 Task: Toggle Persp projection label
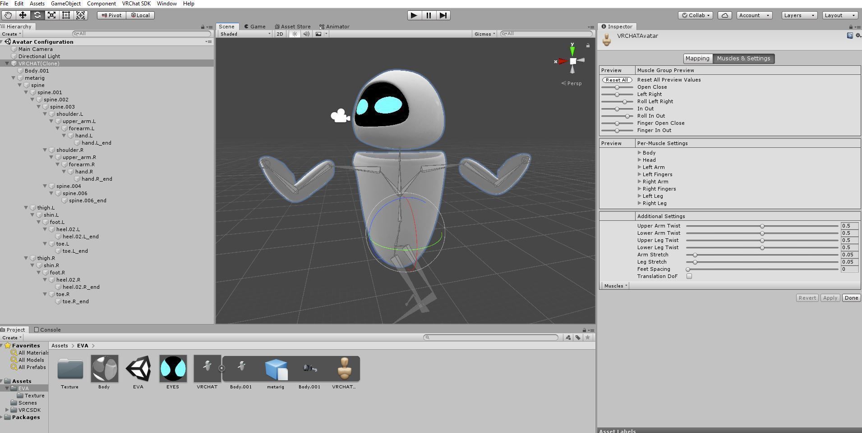click(572, 83)
